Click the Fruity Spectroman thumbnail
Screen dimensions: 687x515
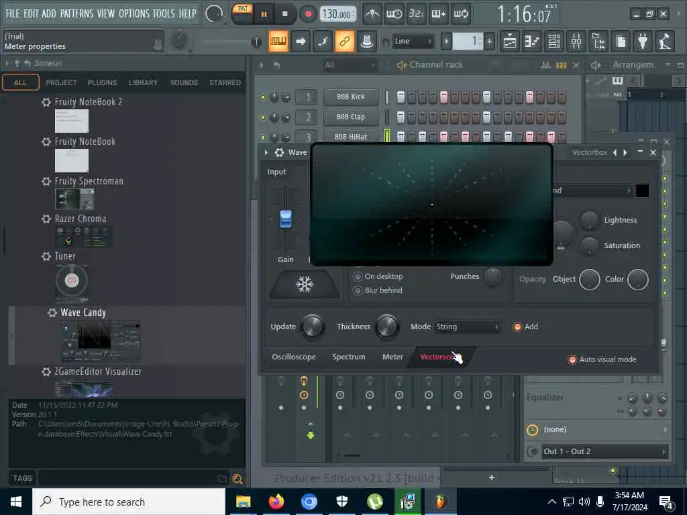pos(74,199)
